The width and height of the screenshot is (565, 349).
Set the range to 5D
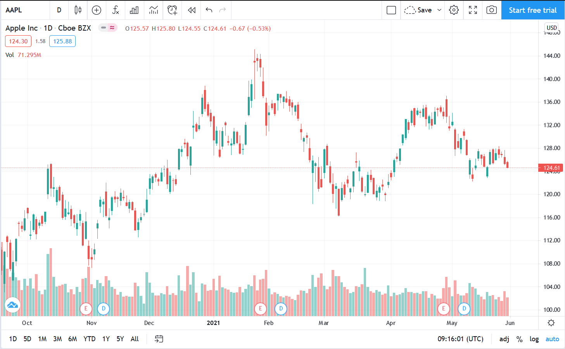pos(27,339)
